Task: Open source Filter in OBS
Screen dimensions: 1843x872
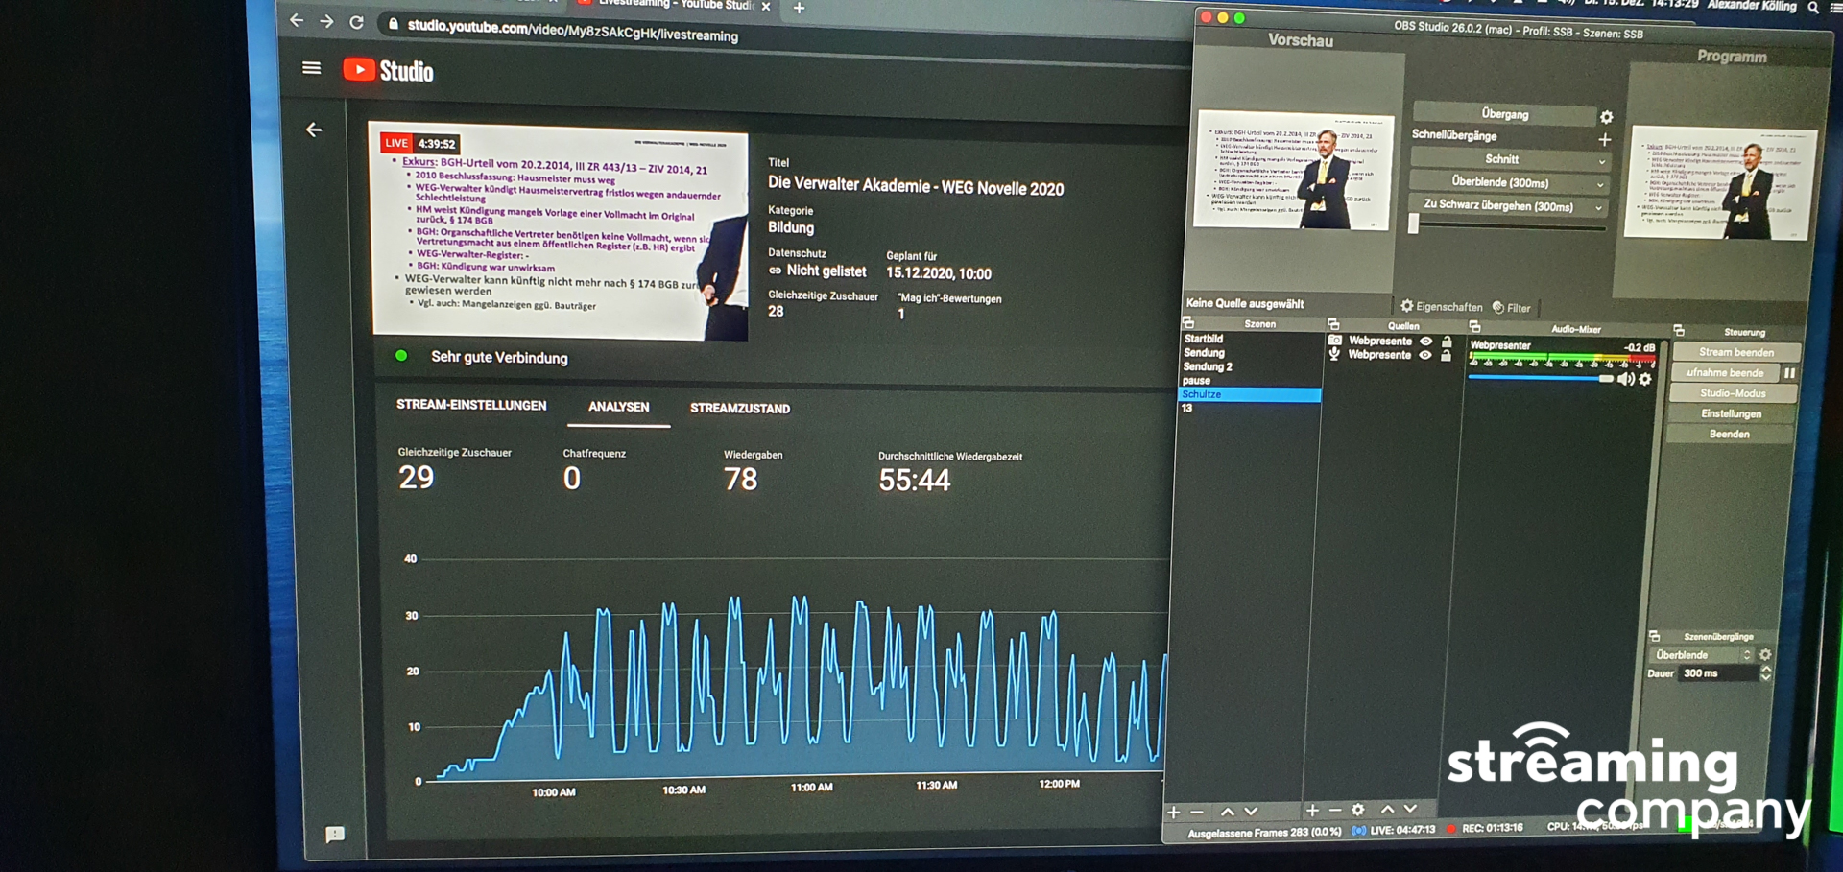Action: coord(1512,308)
